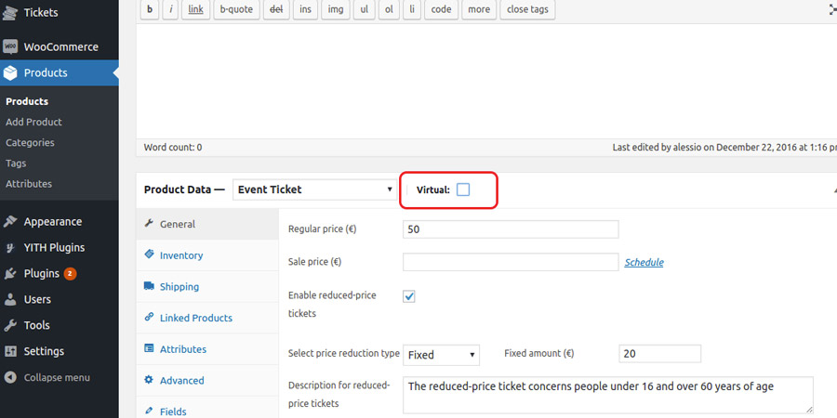837x418 pixels.
Task: Click the Tools wrench icon
Action: coord(10,326)
